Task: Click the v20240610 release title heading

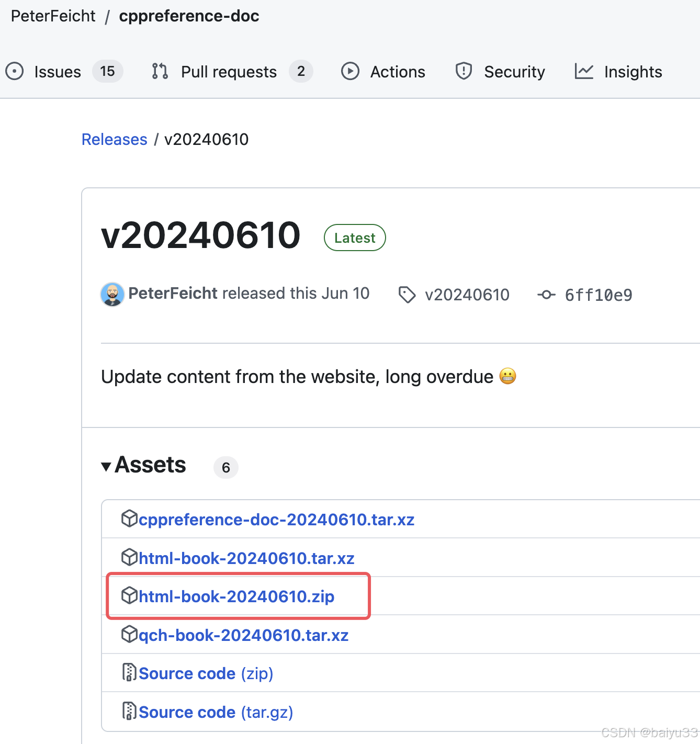Action: 201,235
